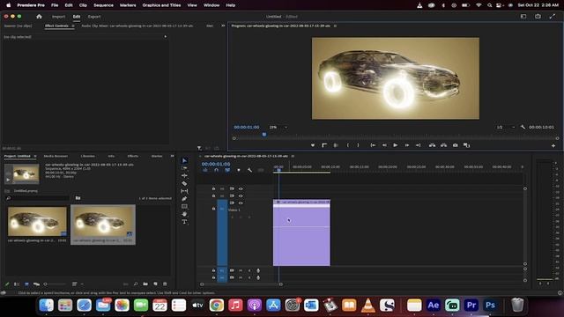Open the Graphics and Titles menu
This screenshot has height=317, width=564.
[161, 5]
